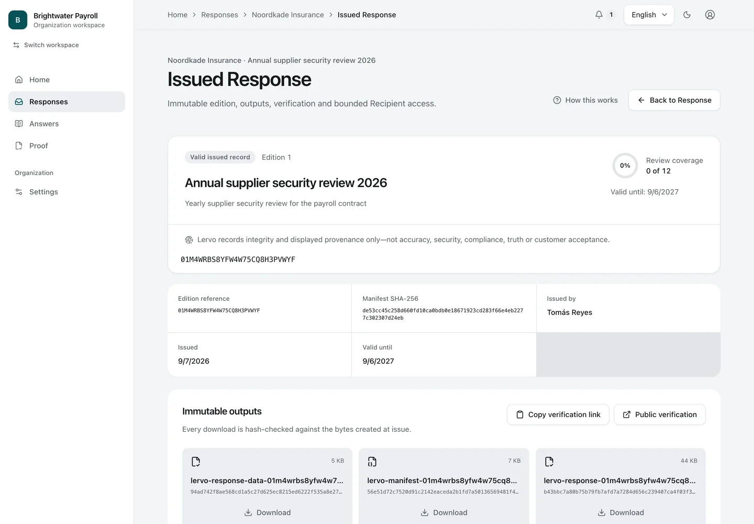
Task: Click the fingerprint icon beside Lervo disclaimer
Action: 189,240
